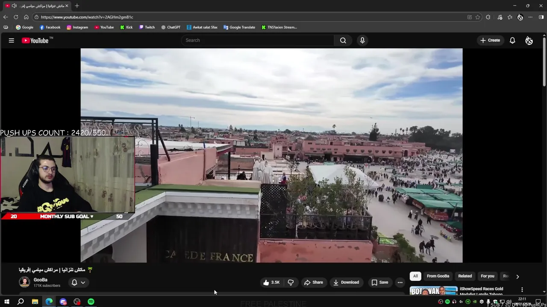This screenshot has width=547, height=307.
Task: Open browser settings ellipsis menu
Action: [x=530, y=17]
